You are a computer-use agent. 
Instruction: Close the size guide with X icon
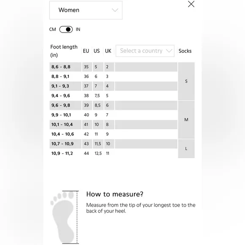pyautogui.click(x=191, y=4)
